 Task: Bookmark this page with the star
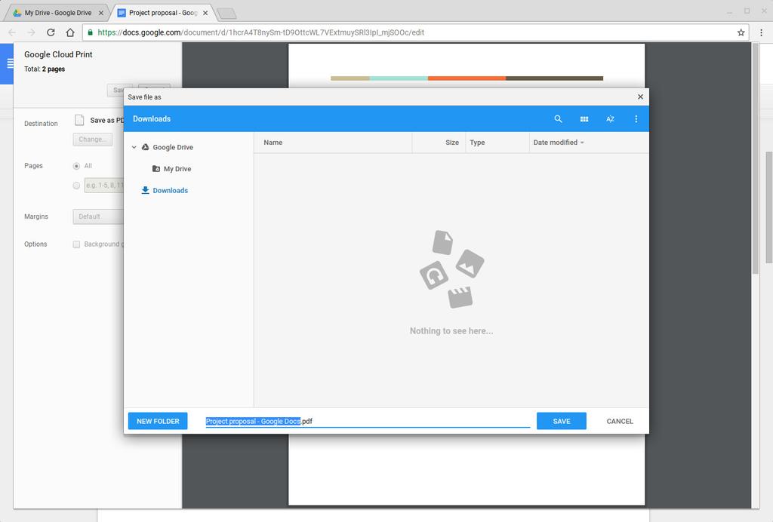tap(741, 32)
